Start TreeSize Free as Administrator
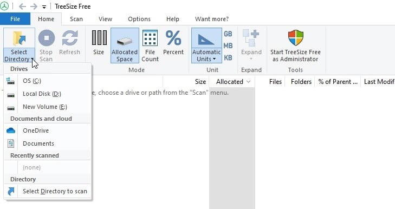Screen dimensions: 395x209 coord(295,45)
